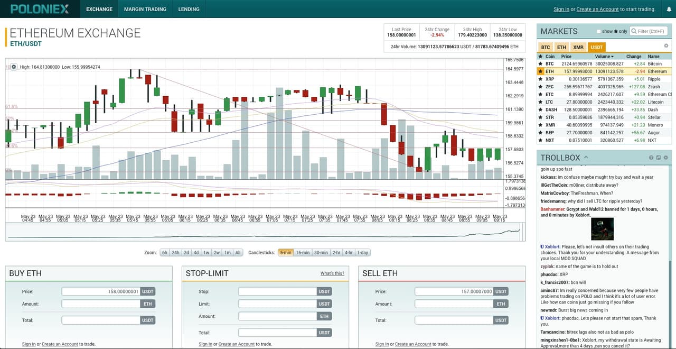Click the Trollbox help question icon

click(651, 158)
